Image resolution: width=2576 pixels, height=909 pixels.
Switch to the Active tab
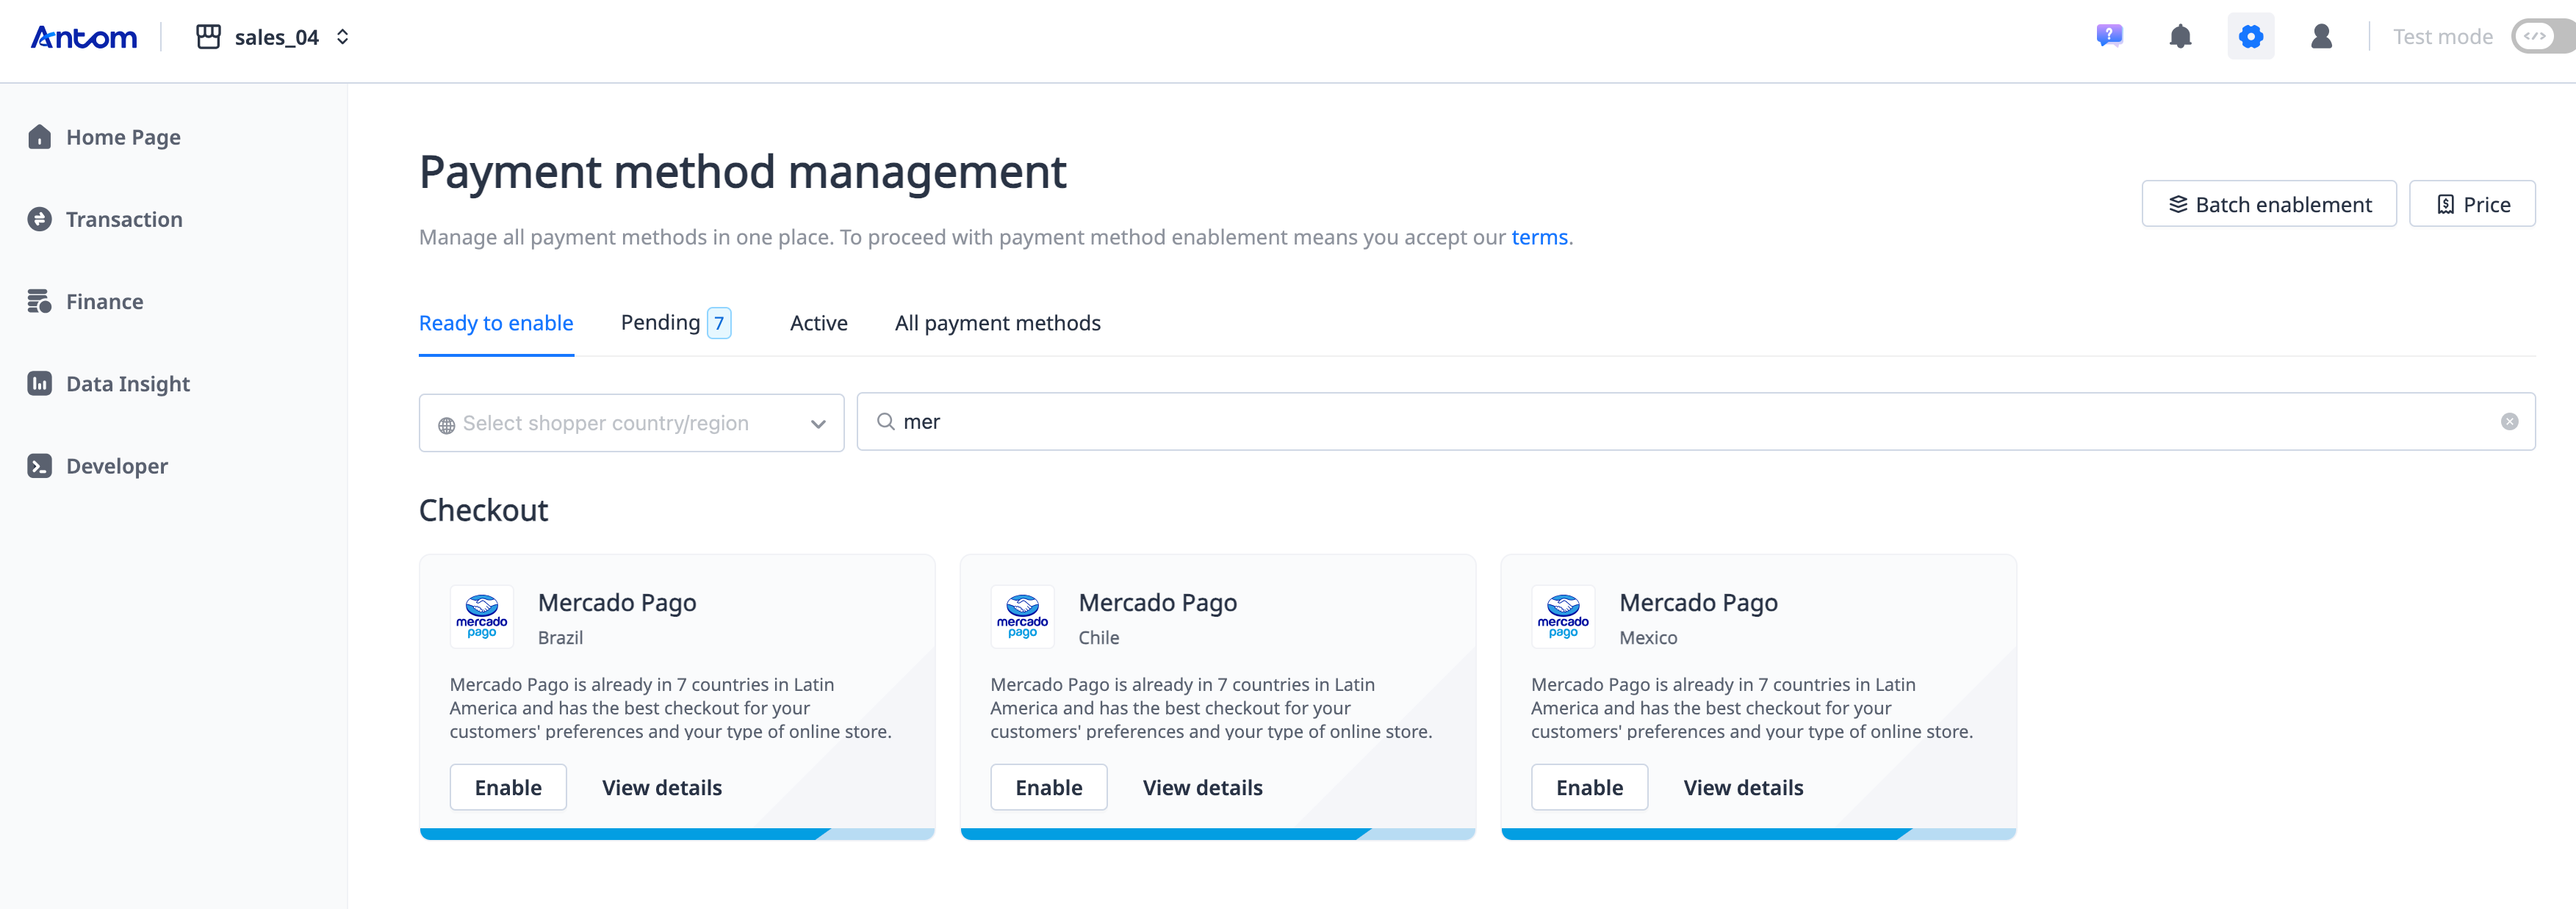[x=818, y=322]
